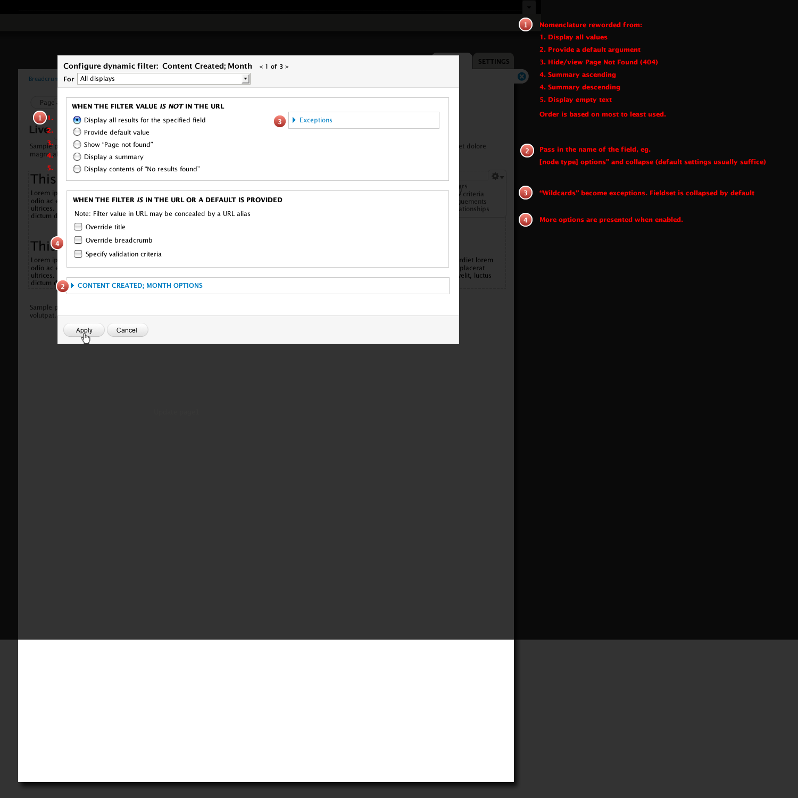This screenshot has width=798, height=798.
Task: Enable Override title checkbox
Action: pos(78,227)
